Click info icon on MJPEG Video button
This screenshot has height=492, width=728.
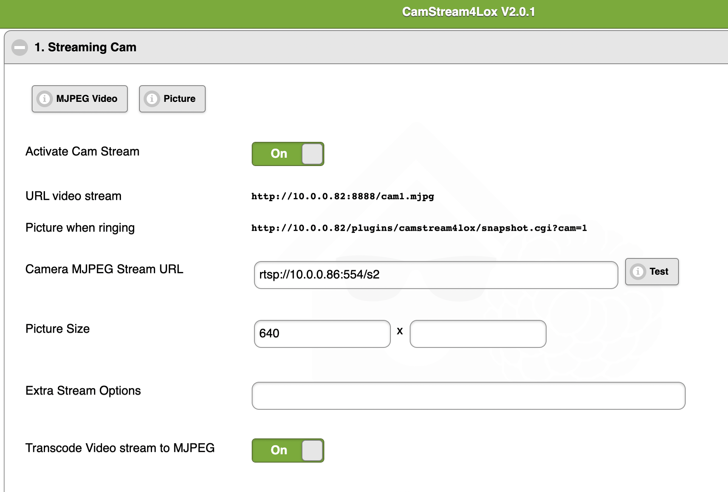pyautogui.click(x=45, y=99)
